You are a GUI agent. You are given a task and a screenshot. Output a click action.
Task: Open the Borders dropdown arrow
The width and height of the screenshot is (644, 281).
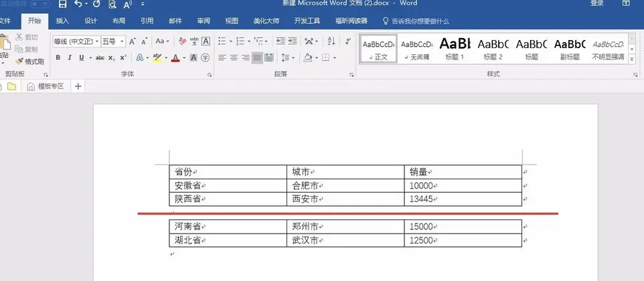tap(335, 58)
